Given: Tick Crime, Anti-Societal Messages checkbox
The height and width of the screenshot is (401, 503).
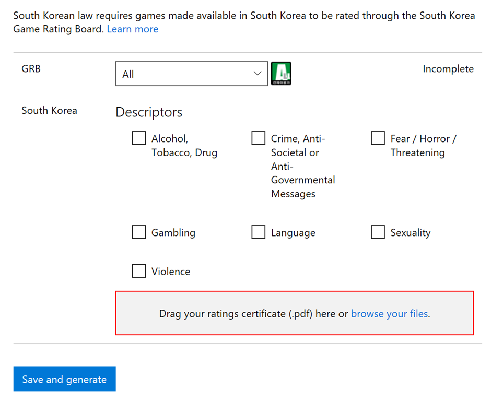Looking at the screenshot, I should (258, 138).
